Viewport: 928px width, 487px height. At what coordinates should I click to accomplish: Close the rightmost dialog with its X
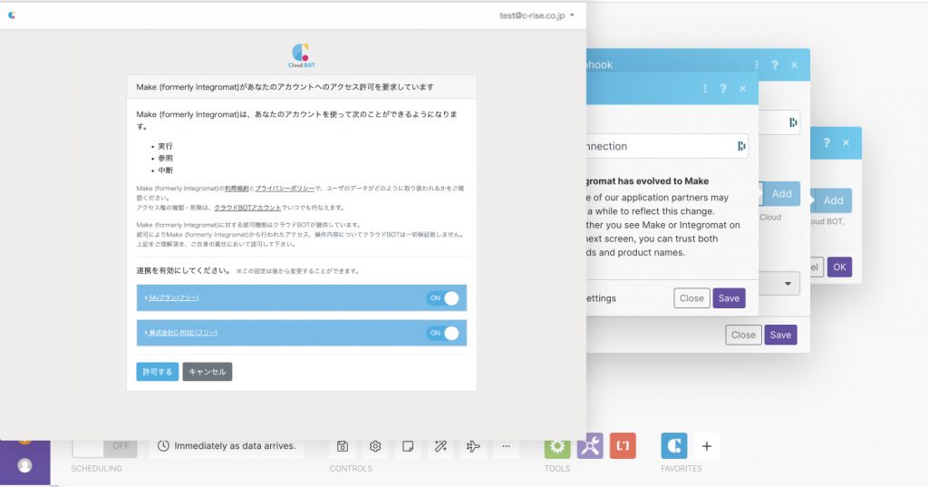[x=846, y=142]
